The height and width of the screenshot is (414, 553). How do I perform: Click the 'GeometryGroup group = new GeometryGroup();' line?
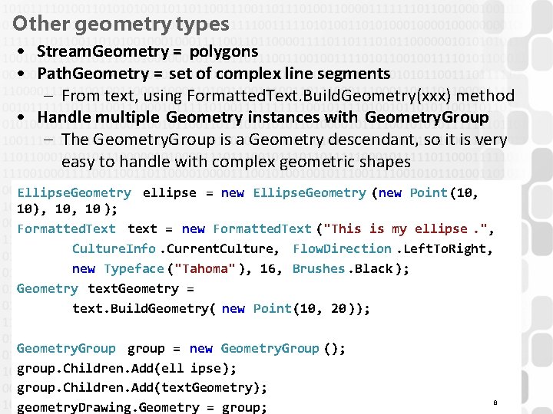tap(181, 349)
